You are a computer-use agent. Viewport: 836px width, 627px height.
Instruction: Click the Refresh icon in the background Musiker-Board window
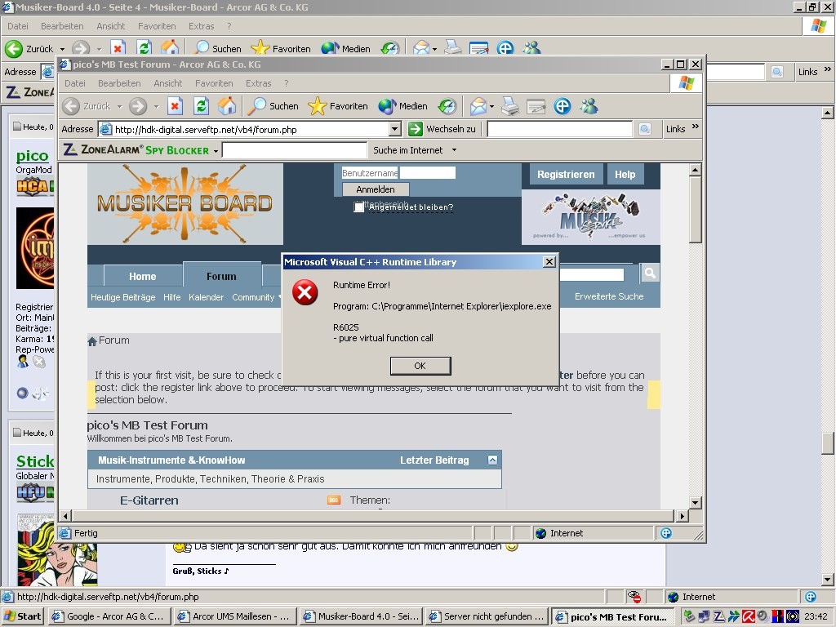144,48
